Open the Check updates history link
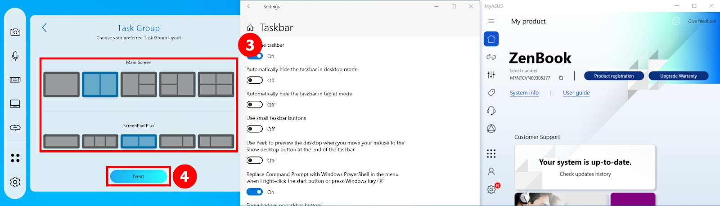 click(585, 174)
